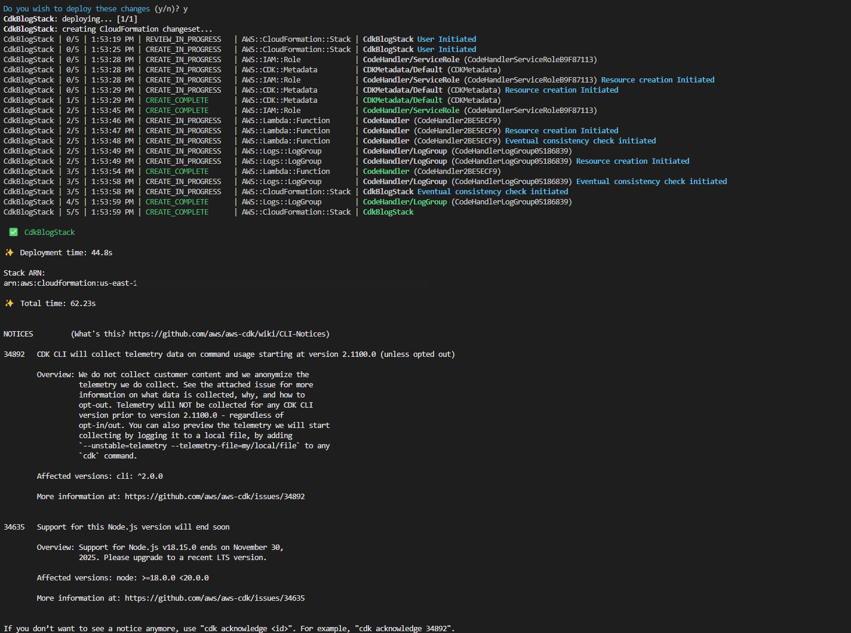851x633 pixels.
Task: Click green CodeHandler/LogGroup in the 4/5 row
Action: click(x=404, y=201)
